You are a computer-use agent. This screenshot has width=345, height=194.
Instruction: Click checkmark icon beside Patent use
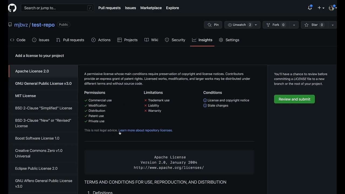86,116
